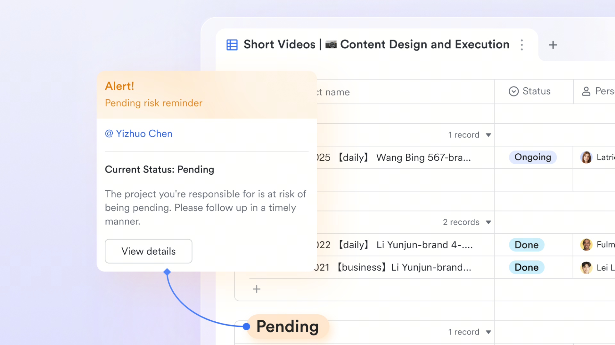Click the blue table grid icon
This screenshot has height=345, width=615.
(x=232, y=45)
